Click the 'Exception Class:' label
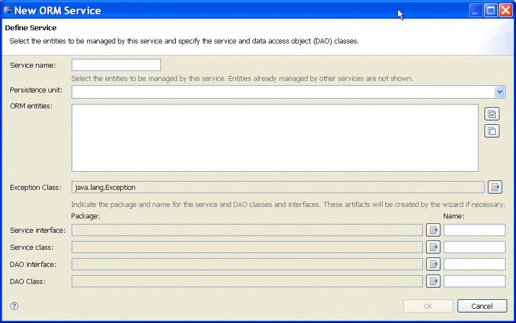Image resolution: width=516 pixels, height=323 pixels. [35, 187]
